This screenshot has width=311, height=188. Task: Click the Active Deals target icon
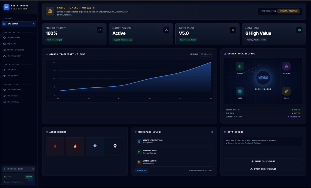(299, 30)
